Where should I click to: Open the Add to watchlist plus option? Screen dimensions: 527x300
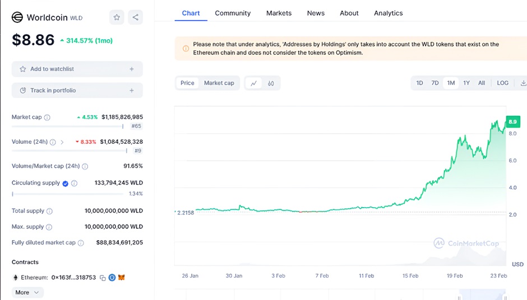(131, 69)
